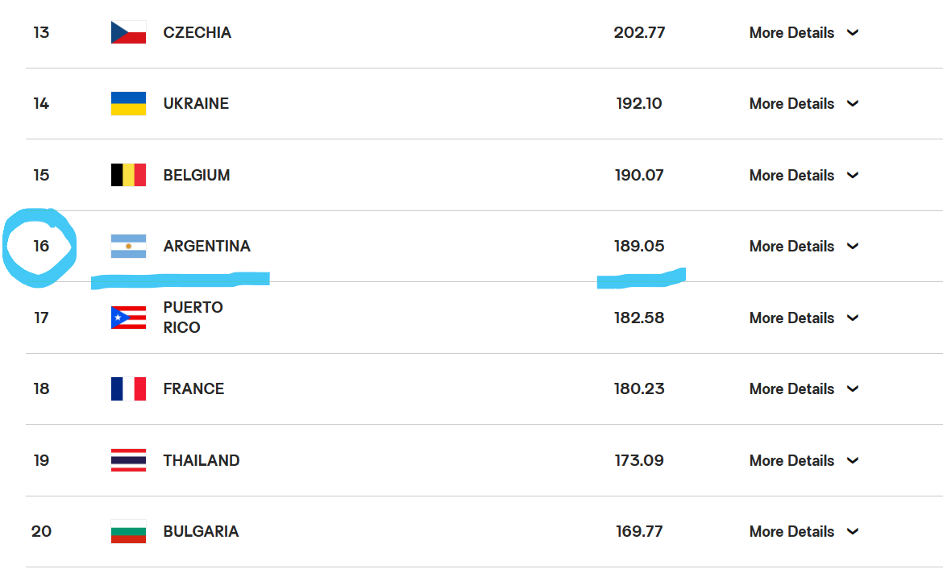Click the Thailand flag icon

click(x=128, y=460)
